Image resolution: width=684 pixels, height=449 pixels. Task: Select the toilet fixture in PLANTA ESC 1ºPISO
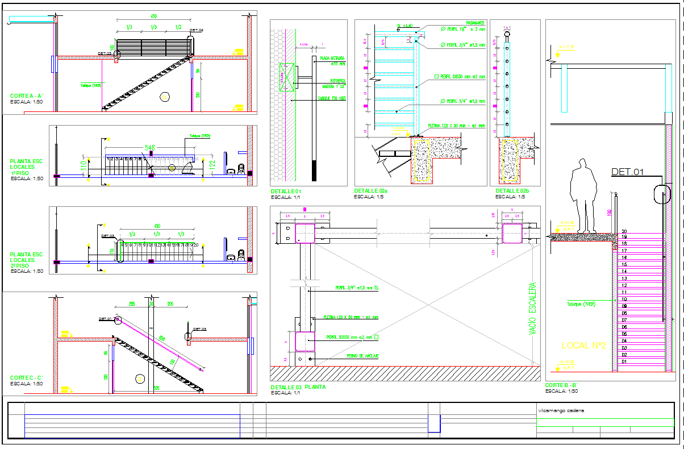tap(241, 168)
